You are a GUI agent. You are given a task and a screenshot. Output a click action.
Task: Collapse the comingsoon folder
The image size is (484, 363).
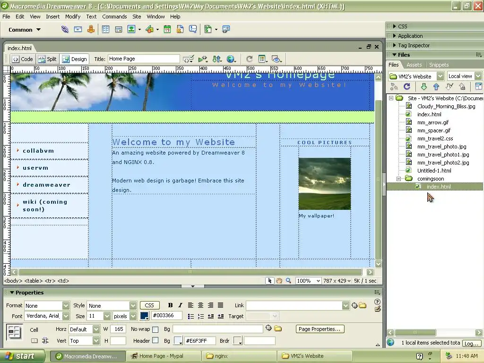(x=398, y=179)
